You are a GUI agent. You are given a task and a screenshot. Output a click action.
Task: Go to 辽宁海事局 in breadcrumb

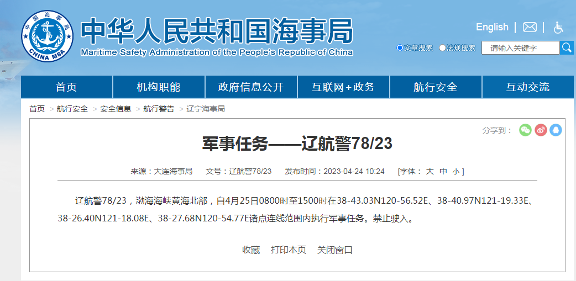(x=206, y=109)
